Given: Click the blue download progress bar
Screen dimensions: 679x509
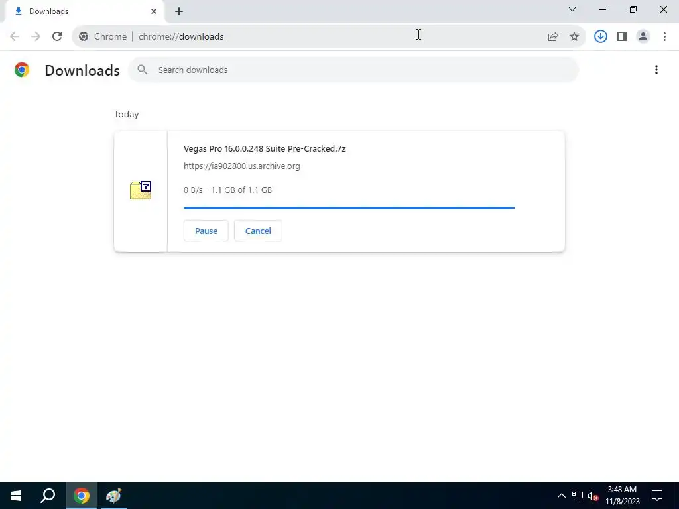Looking at the screenshot, I should tap(349, 208).
